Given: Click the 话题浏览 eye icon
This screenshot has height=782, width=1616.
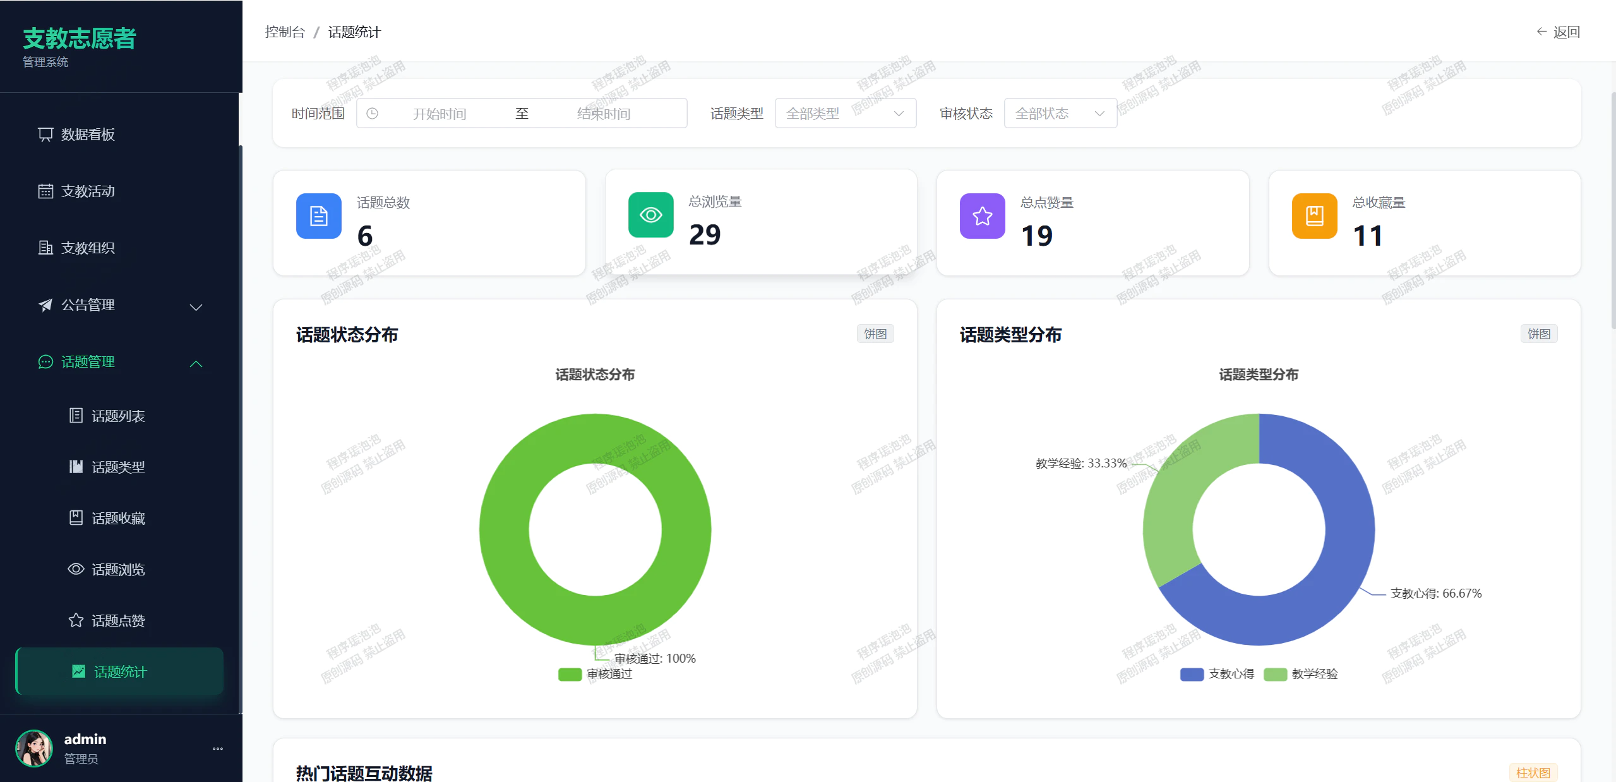Looking at the screenshot, I should pos(76,569).
